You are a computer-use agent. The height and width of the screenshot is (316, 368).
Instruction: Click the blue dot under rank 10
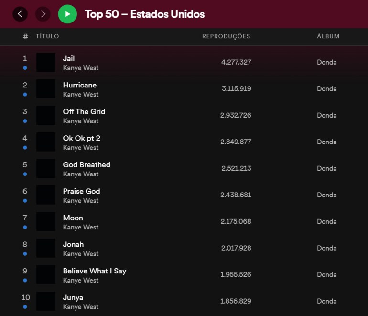pos(25,307)
